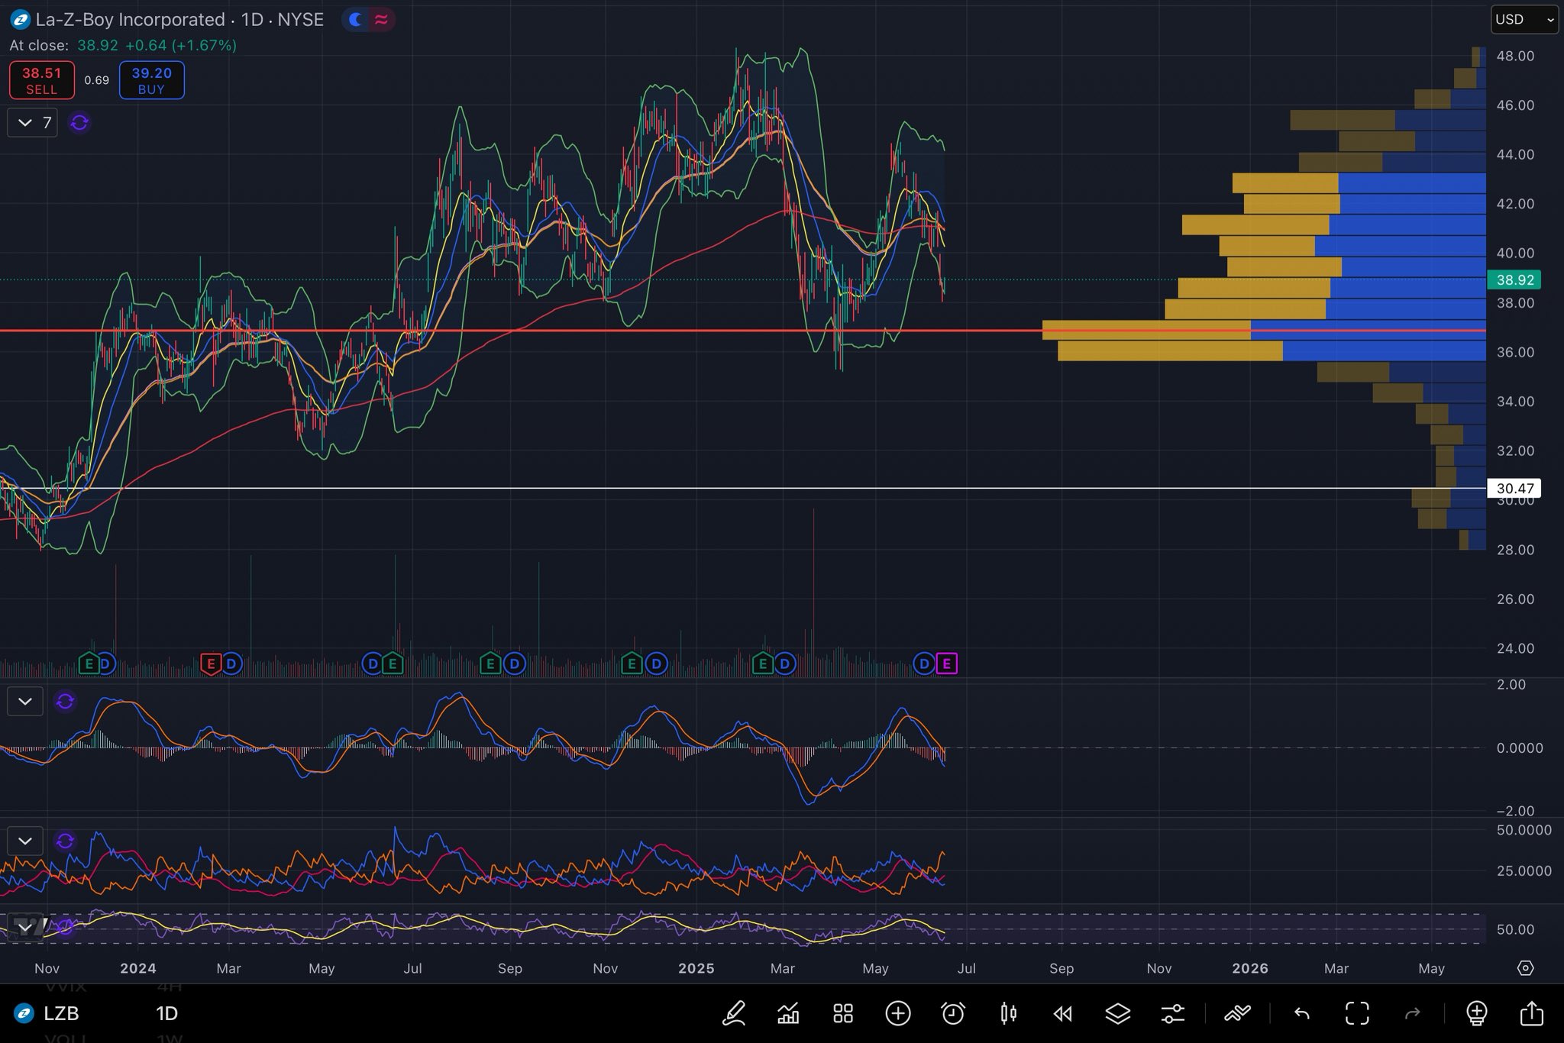Tap the 25.0000 ADX scale label
Viewport: 1564px width, 1043px height.
click(1524, 870)
